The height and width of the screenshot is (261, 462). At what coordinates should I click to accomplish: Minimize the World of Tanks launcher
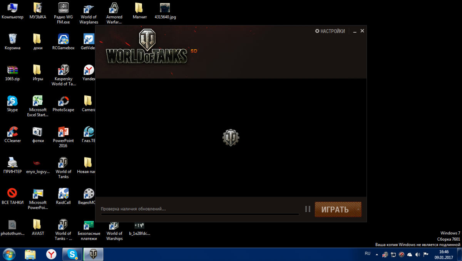[x=355, y=31]
